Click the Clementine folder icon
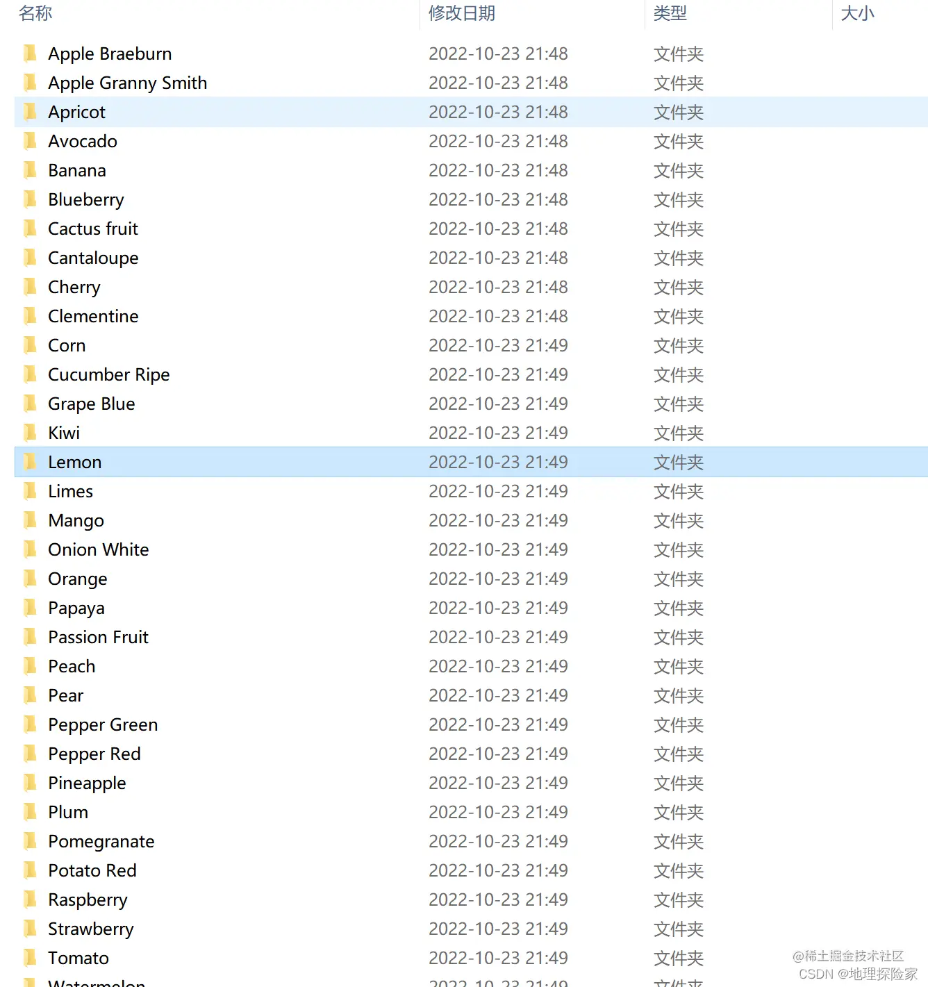 pyautogui.click(x=30, y=316)
